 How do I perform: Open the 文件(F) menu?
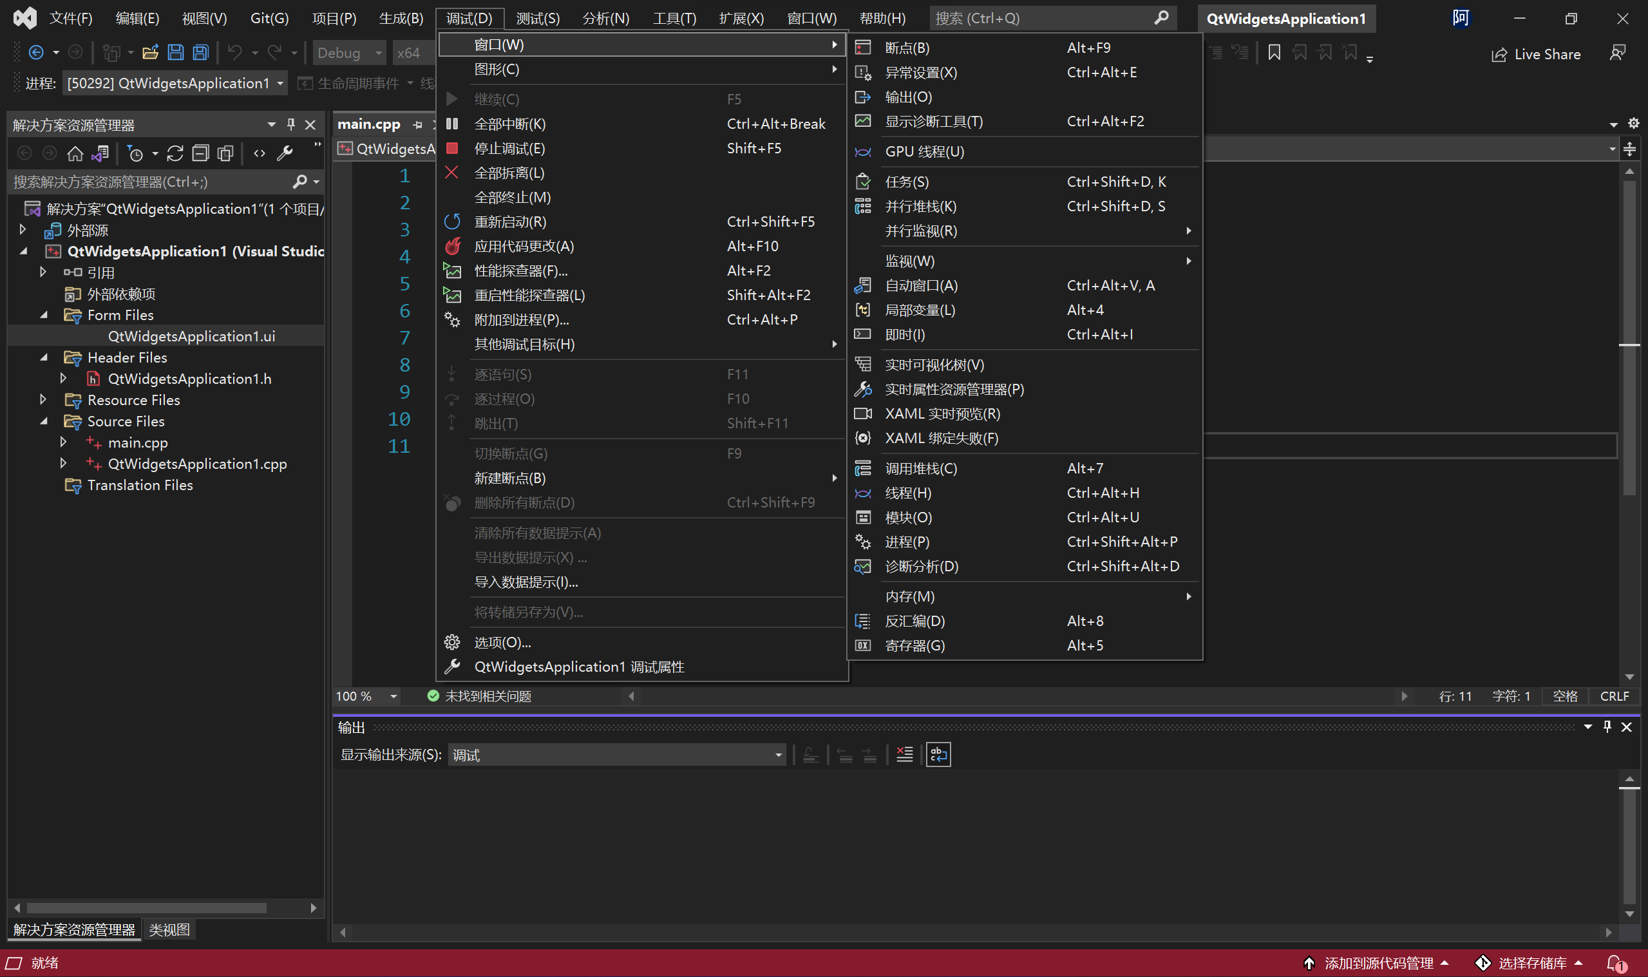point(71,18)
